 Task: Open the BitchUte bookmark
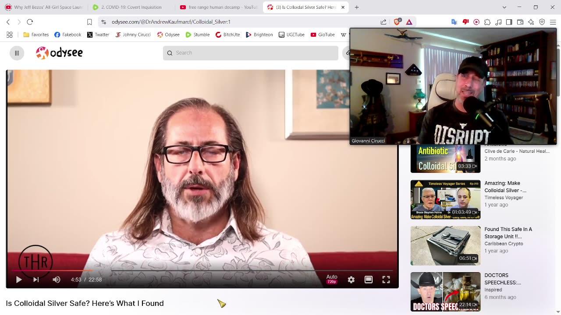tap(227, 35)
